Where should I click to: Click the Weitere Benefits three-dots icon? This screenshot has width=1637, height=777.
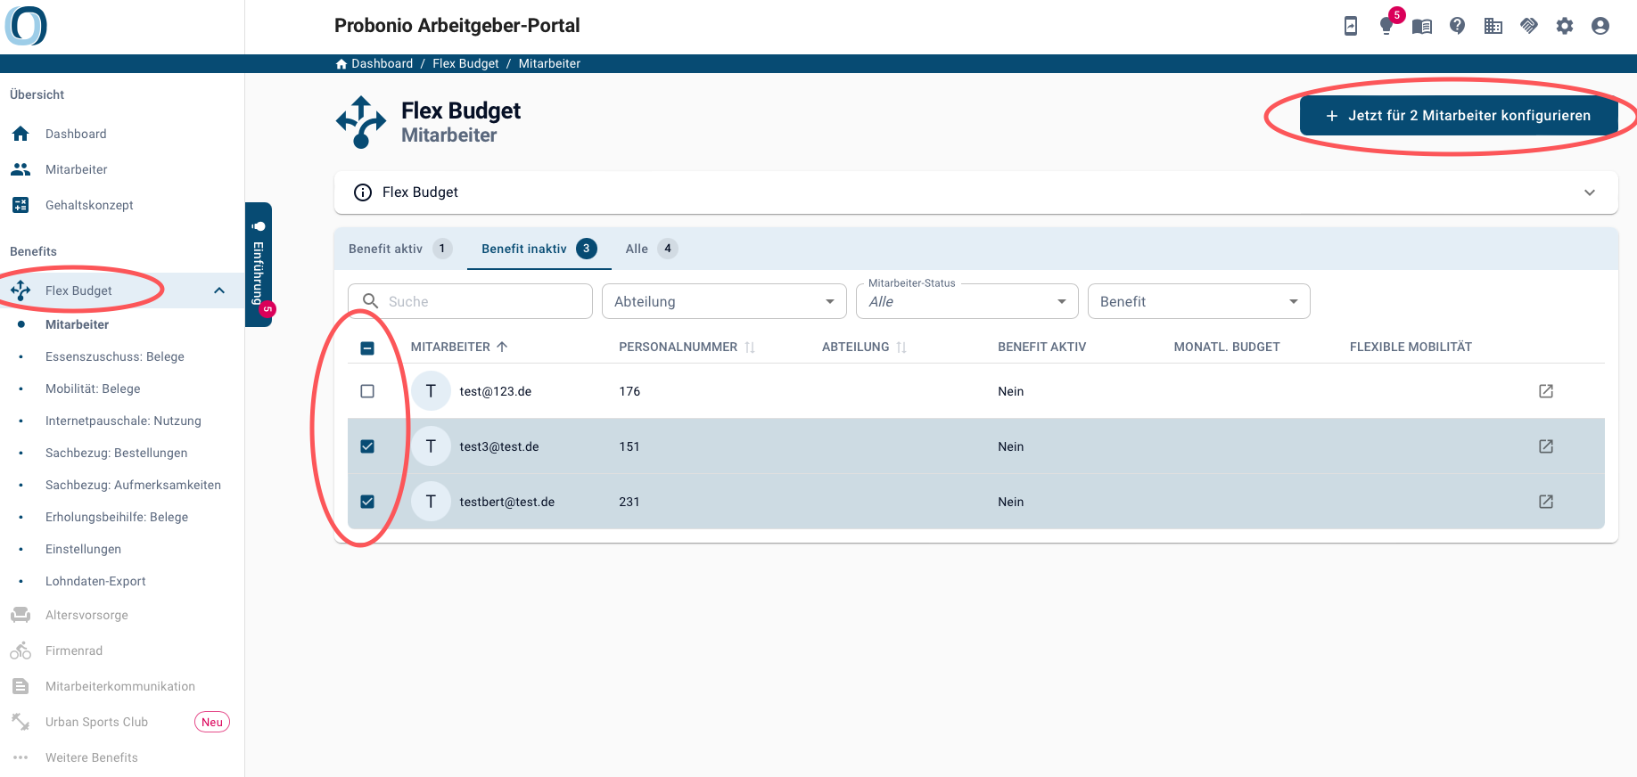21,757
